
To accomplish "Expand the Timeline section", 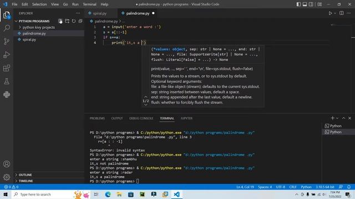I will click(x=26, y=181).
